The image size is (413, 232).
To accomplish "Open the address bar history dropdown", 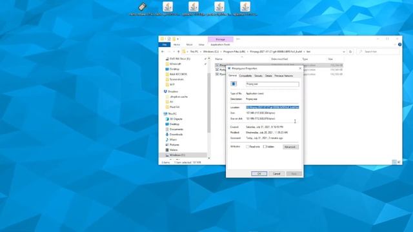I will click(x=344, y=52).
